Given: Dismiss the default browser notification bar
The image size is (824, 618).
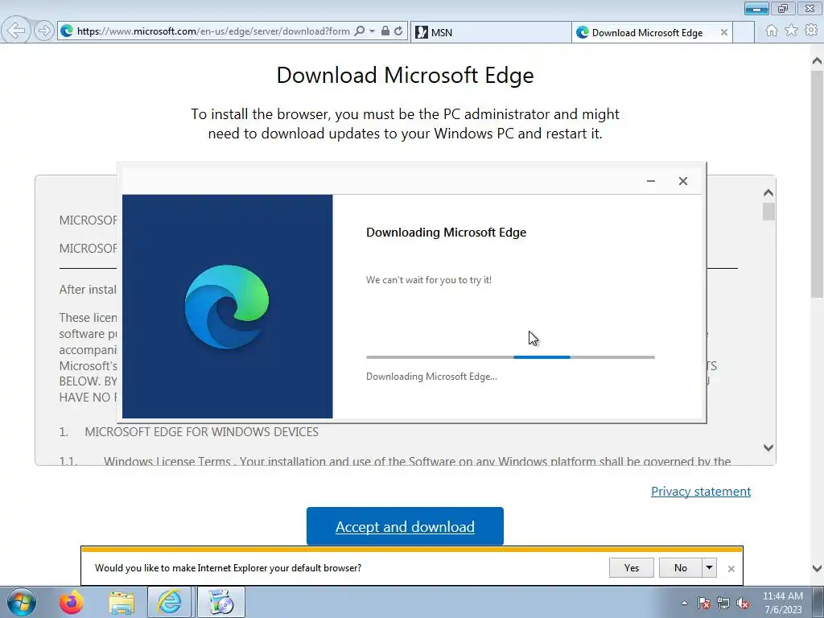Looking at the screenshot, I should pyautogui.click(x=731, y=569).
